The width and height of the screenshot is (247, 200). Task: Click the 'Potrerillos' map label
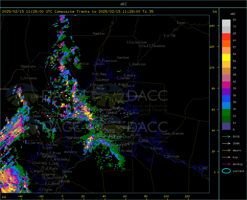(50, 113)
